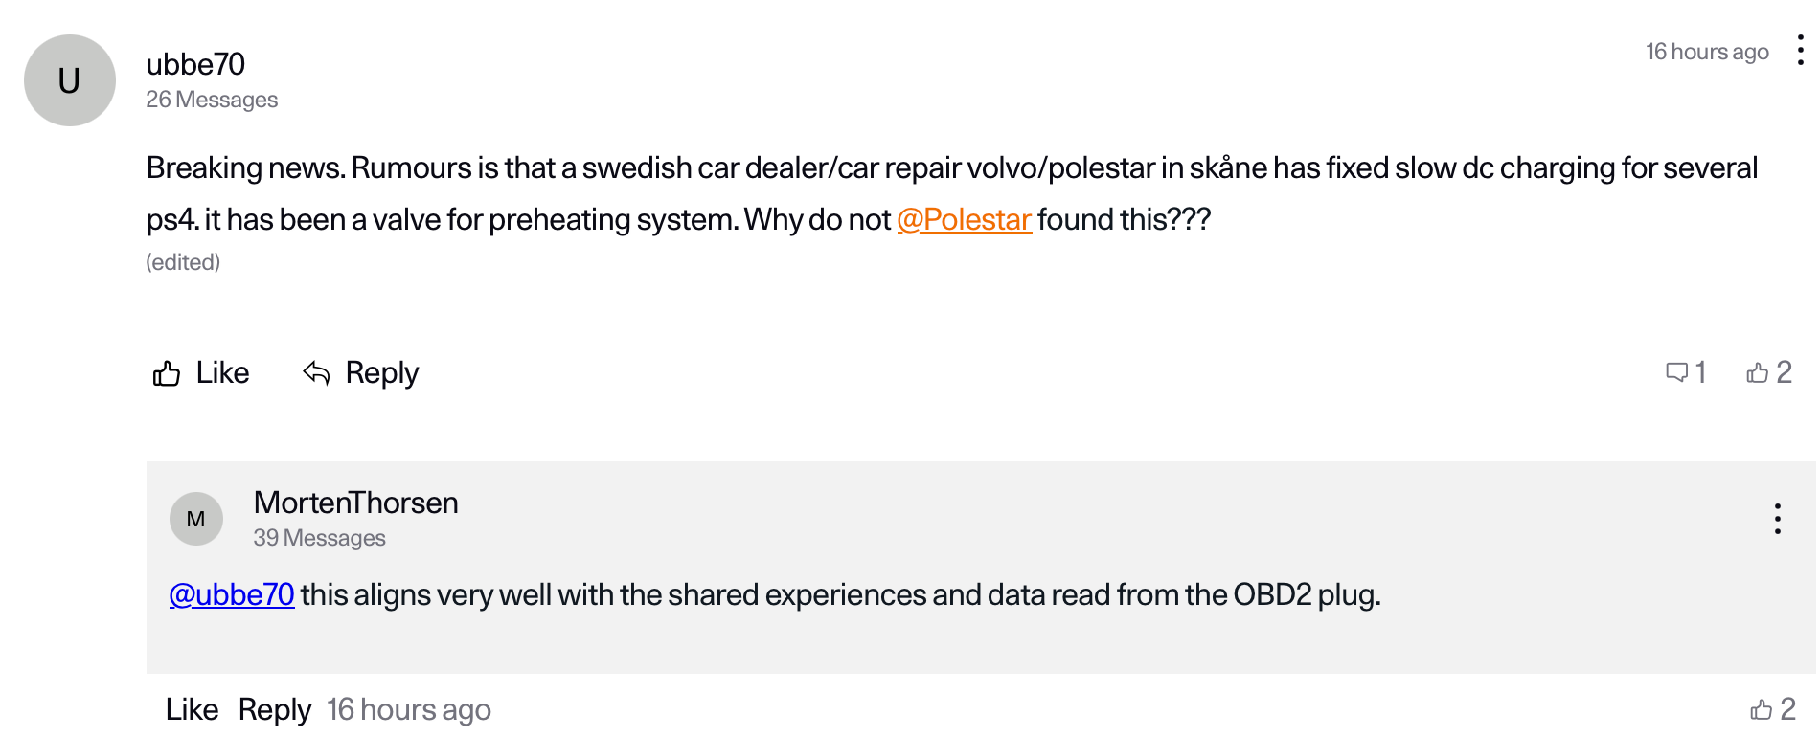
Task: Open ubbe70 username profile
Action: (x=195, y=64)
